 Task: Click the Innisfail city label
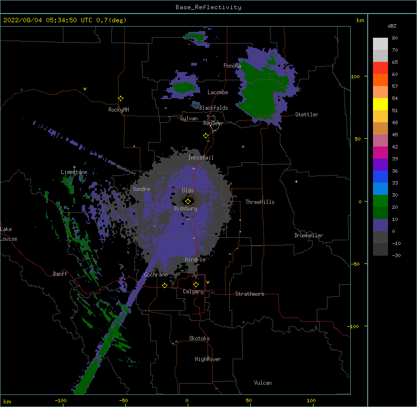201,158
